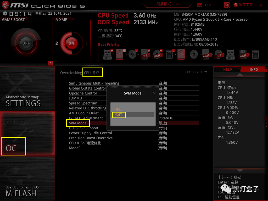
Task: Open the OC menu section
Action: tap(27, 133)
